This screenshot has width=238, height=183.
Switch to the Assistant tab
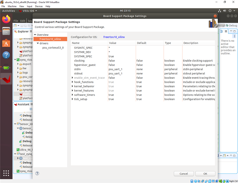point(23,104)
